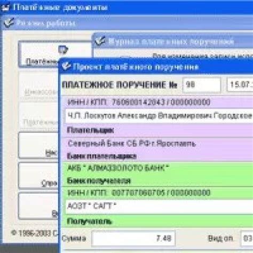The height and width of the screenshot is (253, 253).
Task: Click the Вид оп. label
Action: [x=220, y=239]
